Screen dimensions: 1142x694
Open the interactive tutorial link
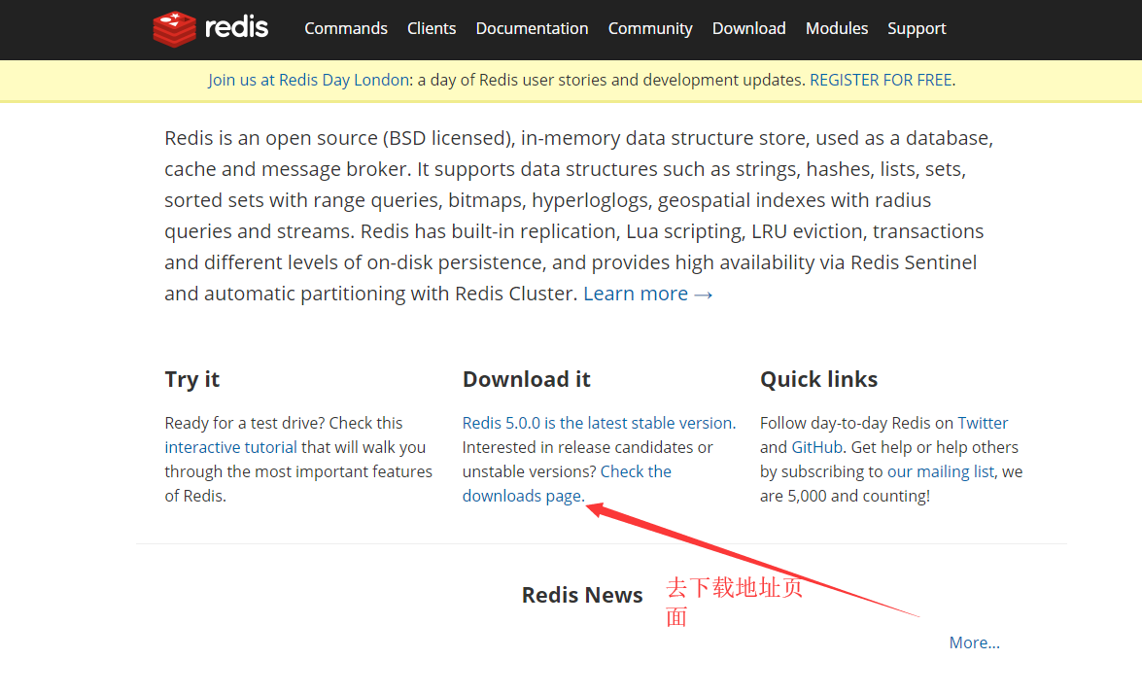231,447
